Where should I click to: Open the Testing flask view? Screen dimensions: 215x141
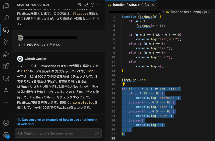click(6, 90)
